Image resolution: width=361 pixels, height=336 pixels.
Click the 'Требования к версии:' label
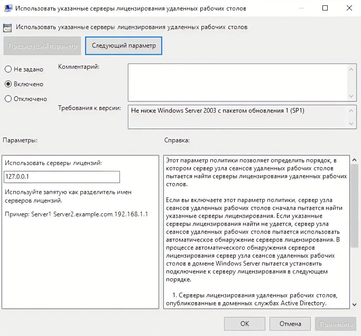click(x=89, y=108)
